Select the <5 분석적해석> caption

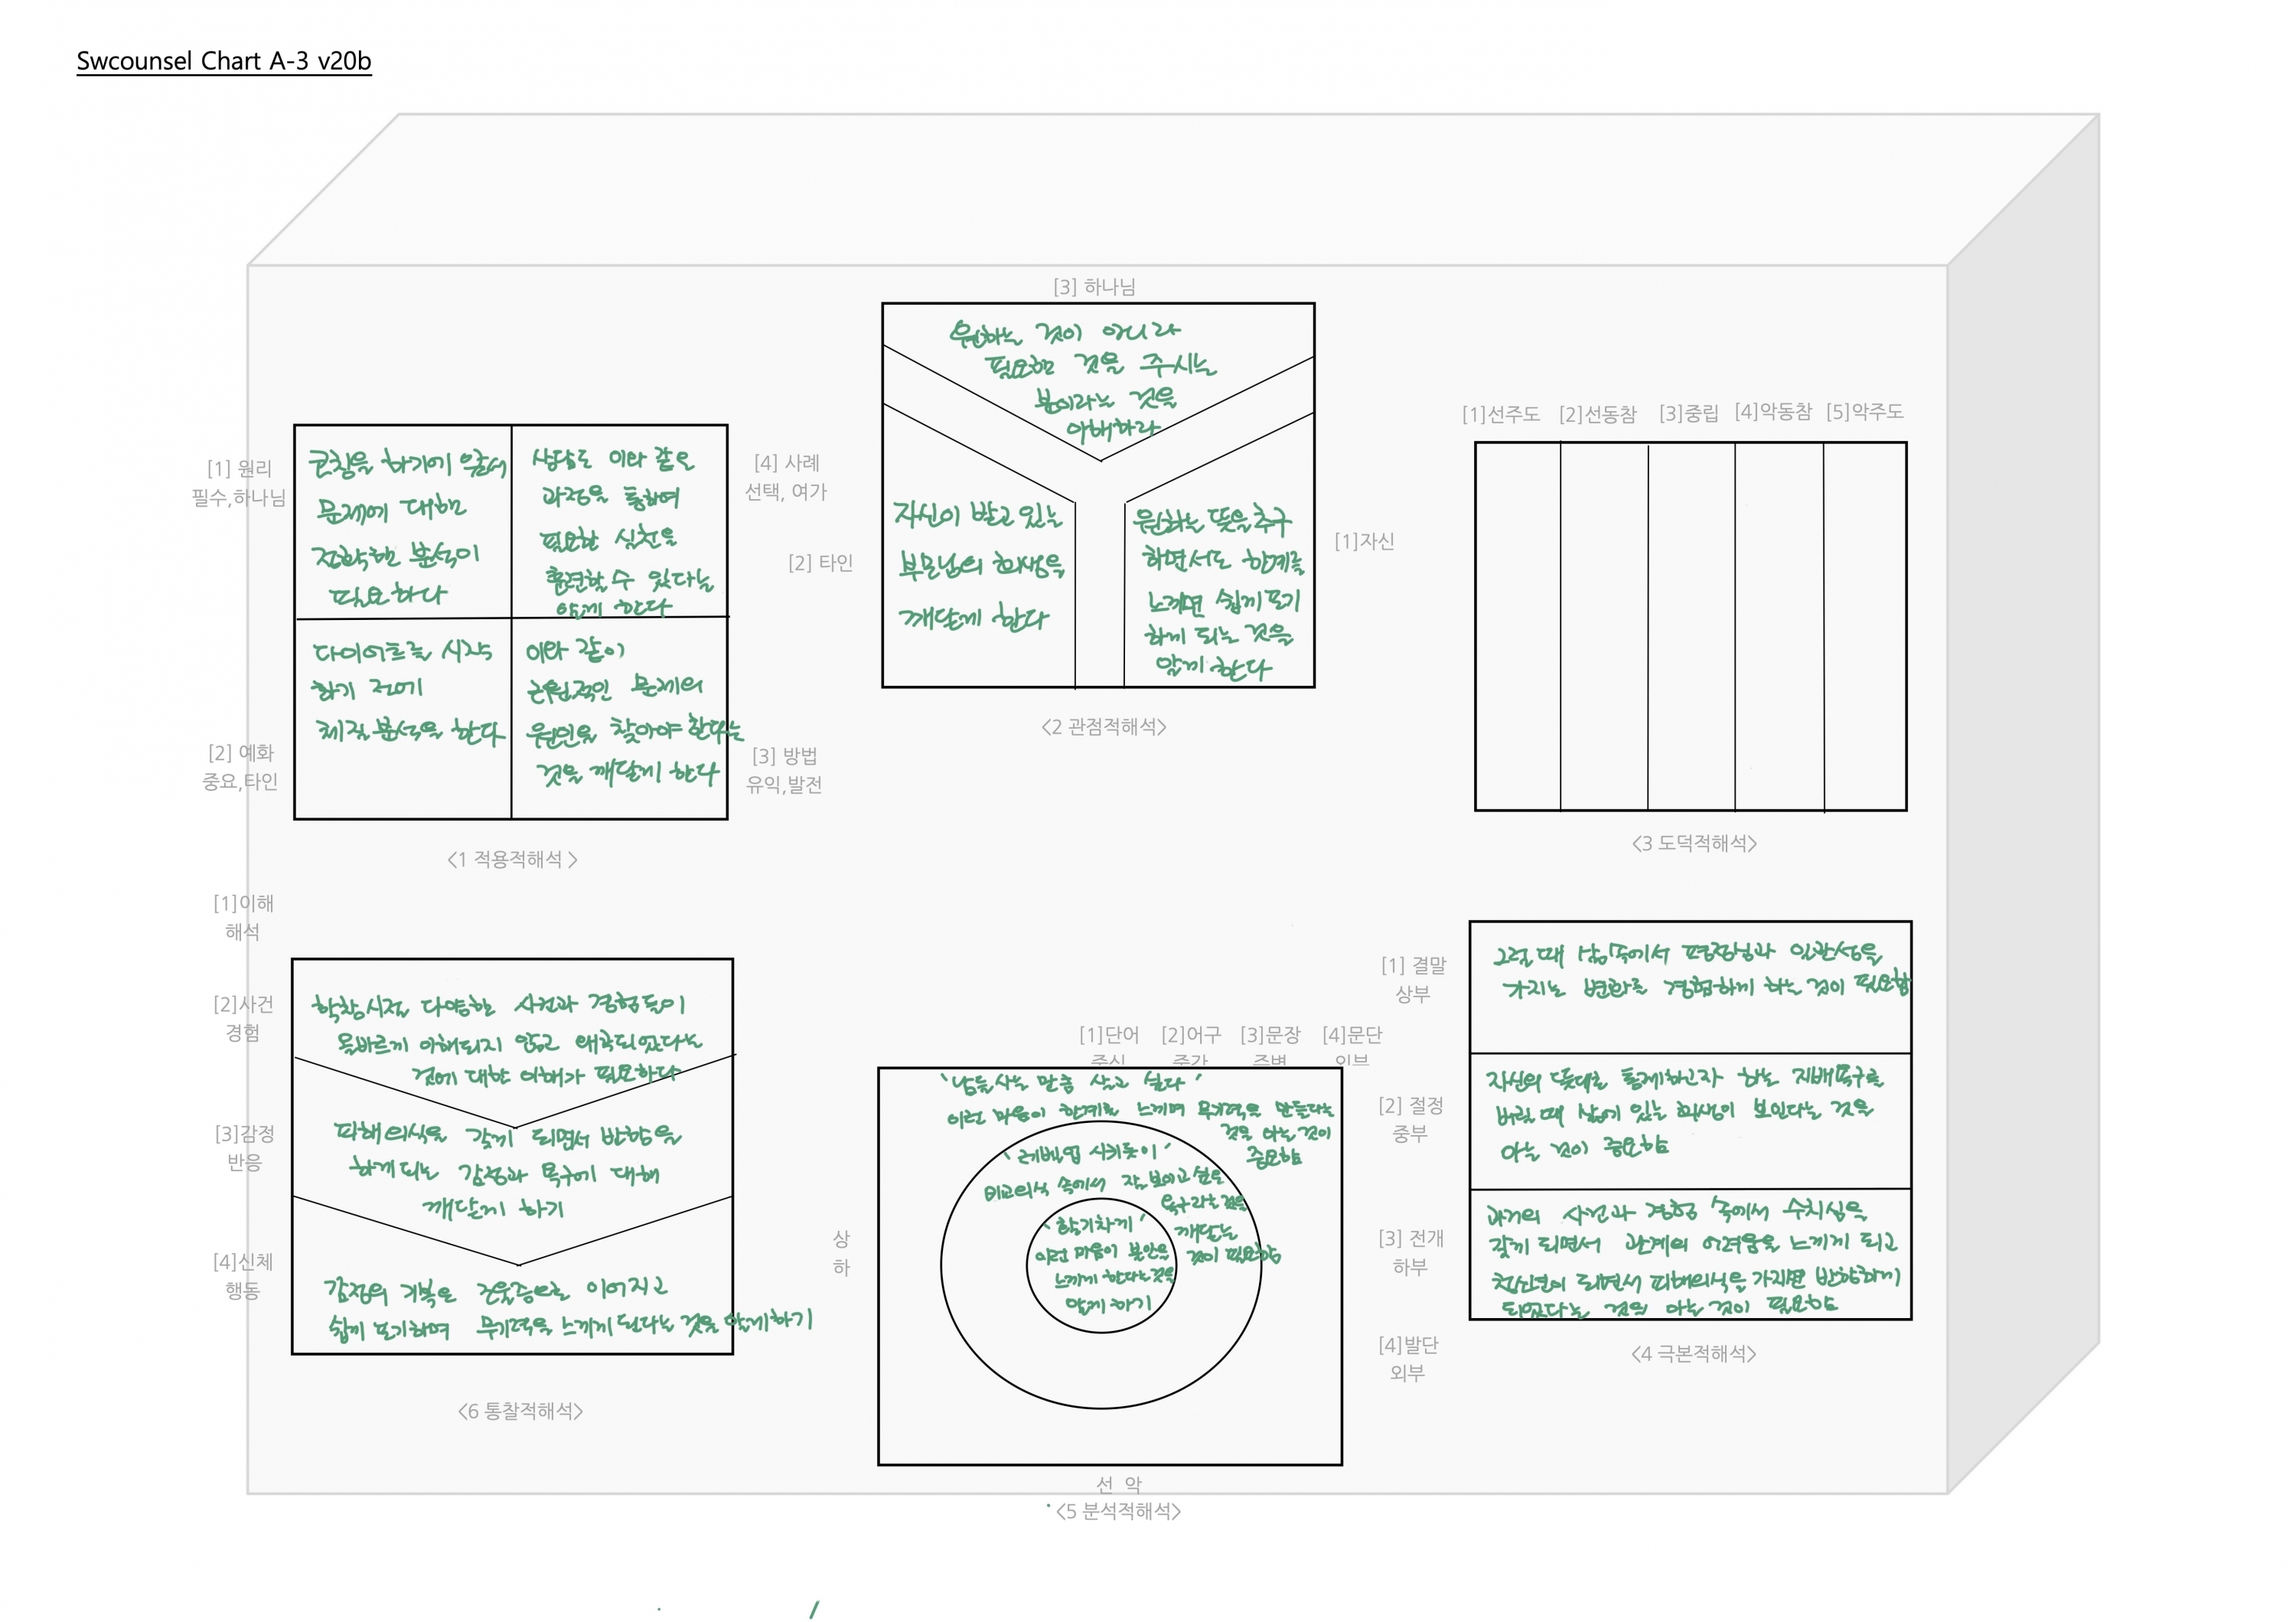[1118, 1511]
